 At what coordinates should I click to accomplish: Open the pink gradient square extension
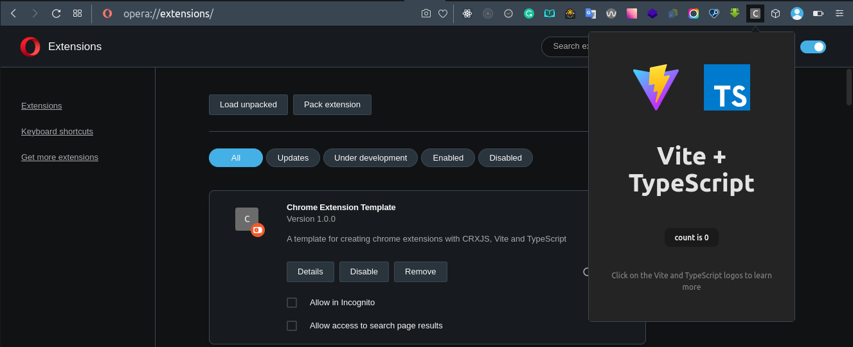(632, 13)
